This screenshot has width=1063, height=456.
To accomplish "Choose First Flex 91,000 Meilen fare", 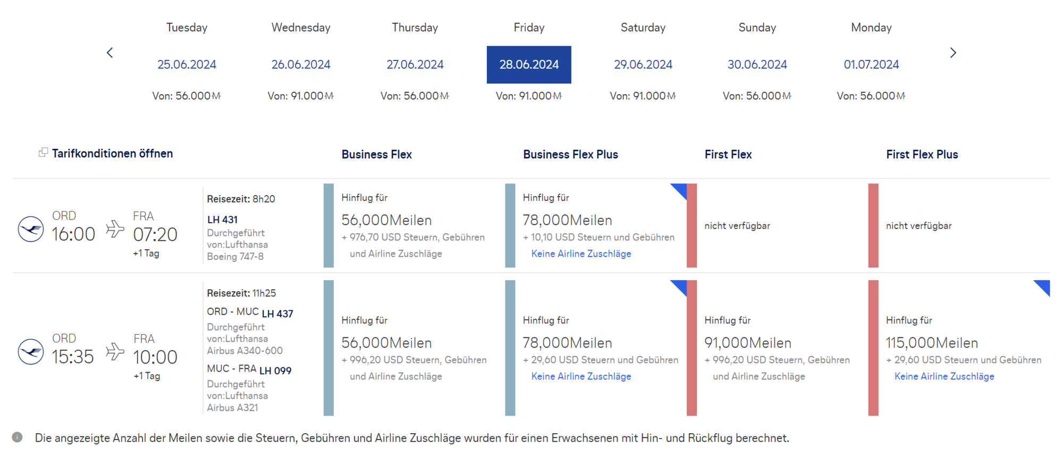I will coord(748,343).
